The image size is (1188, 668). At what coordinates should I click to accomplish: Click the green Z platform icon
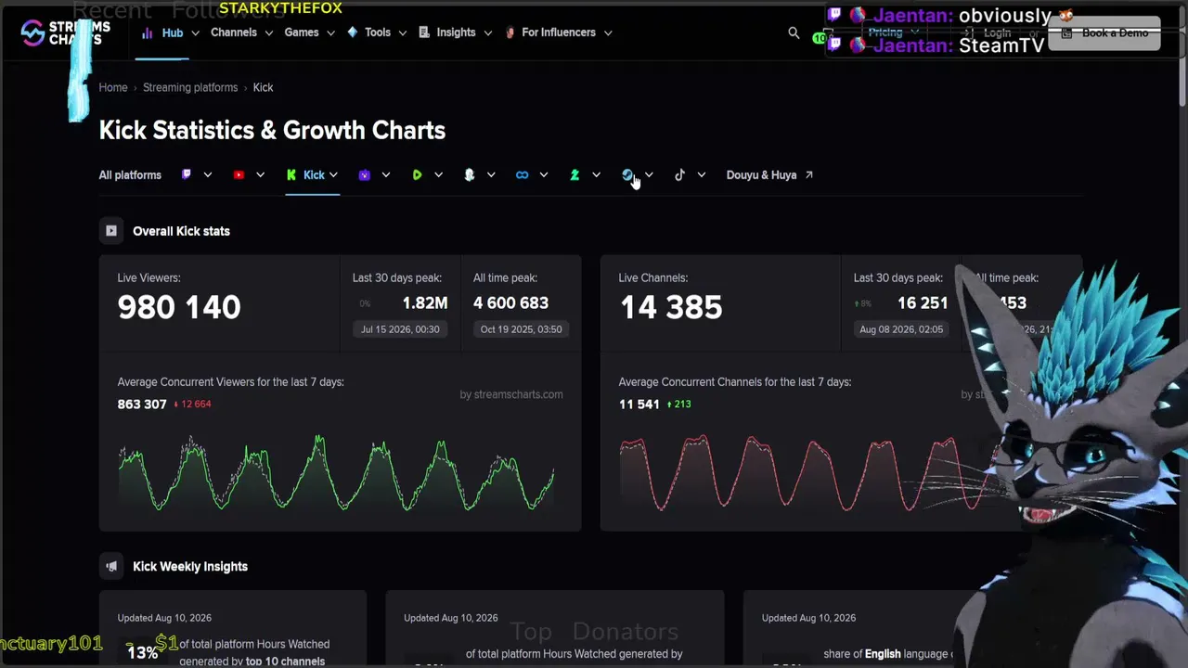tap(575, 174)
